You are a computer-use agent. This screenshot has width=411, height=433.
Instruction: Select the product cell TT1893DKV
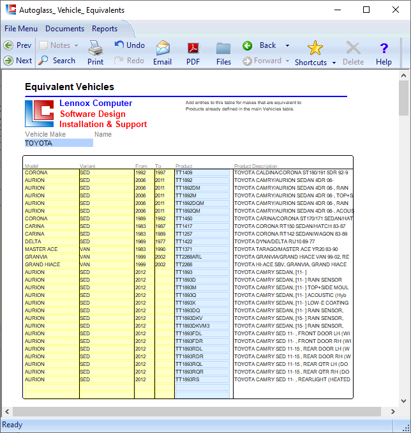(x=202, y=318)
